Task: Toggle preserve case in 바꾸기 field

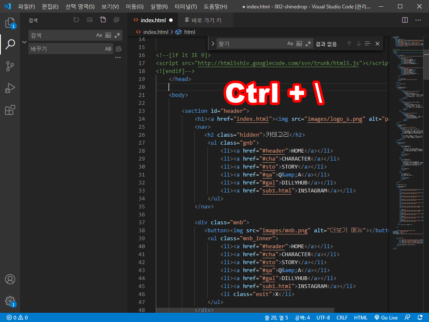Action: coord(108,49)
